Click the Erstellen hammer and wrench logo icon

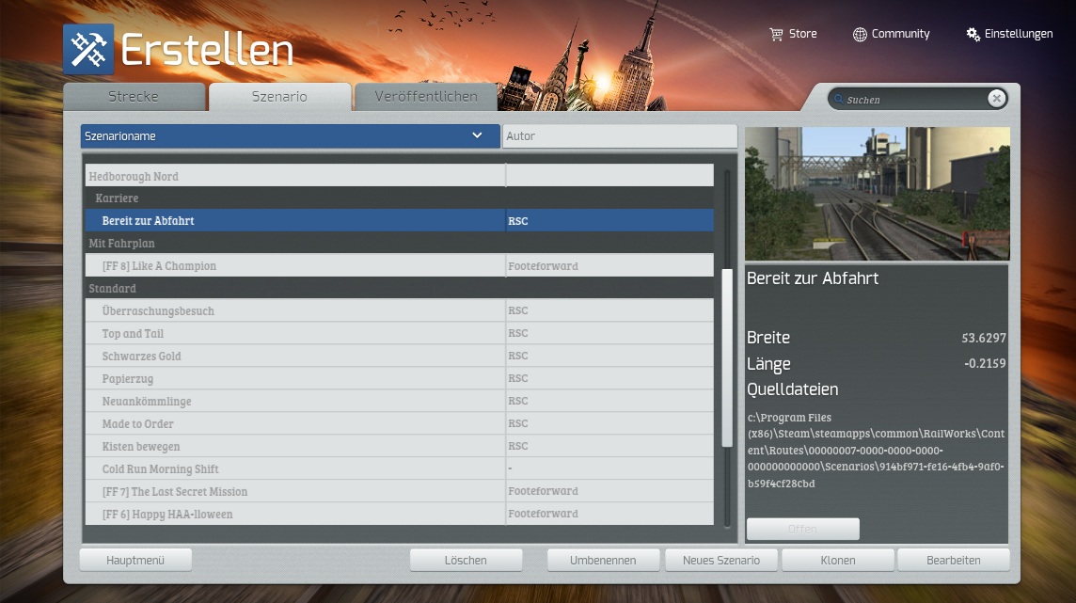tap(88, 49)
